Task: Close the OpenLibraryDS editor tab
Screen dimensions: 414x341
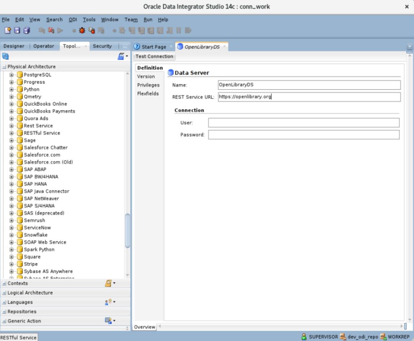Action: 224,46
